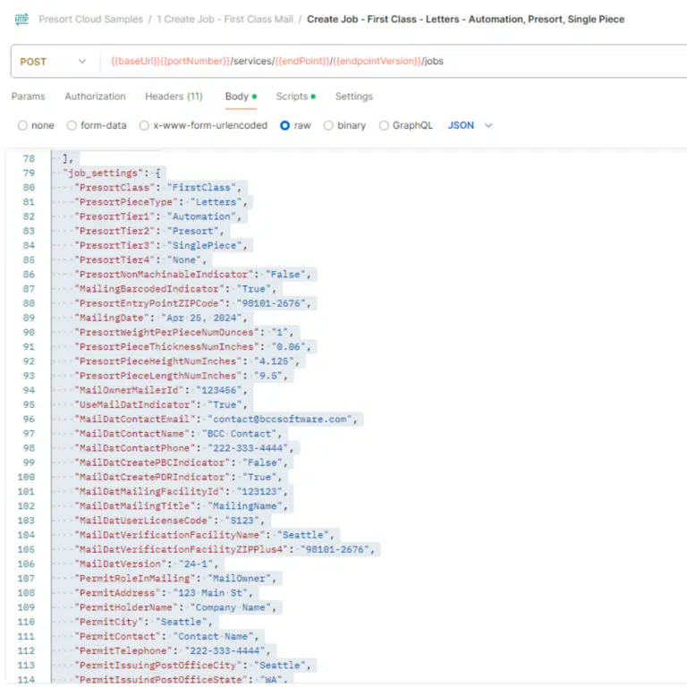
Task: Open the Presort Cloud Samples breadcrumb link
Action: 91,19
